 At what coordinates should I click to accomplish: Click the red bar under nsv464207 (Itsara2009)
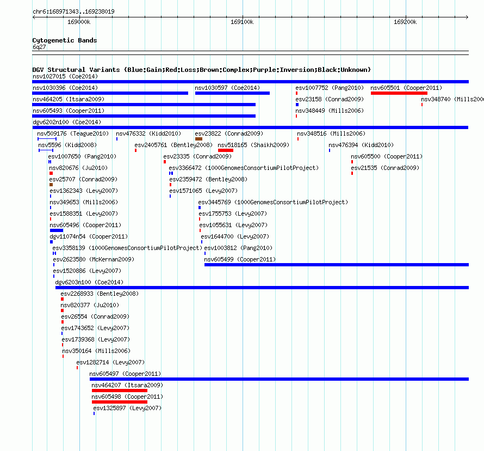pos(120,391)
